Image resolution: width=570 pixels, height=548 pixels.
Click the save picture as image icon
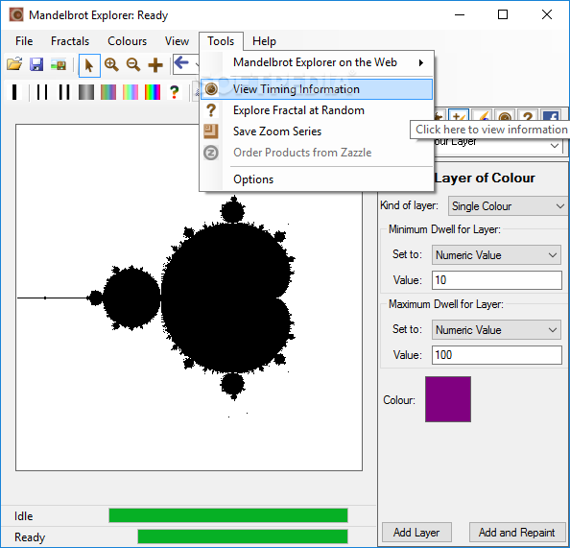pos(59,64)
